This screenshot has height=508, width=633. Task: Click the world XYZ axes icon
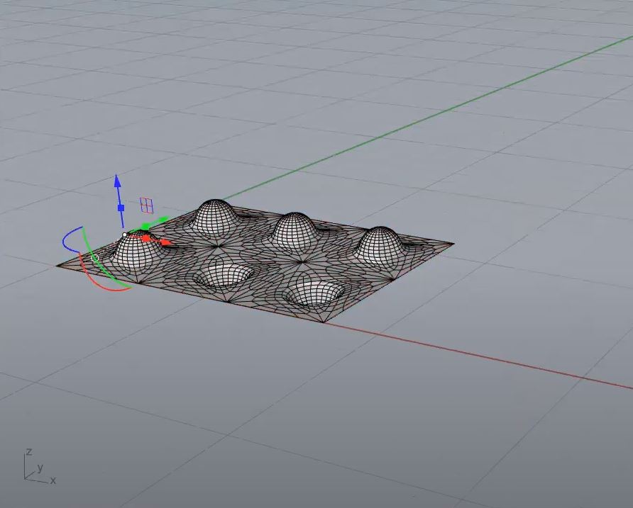[x=39, y=465]
